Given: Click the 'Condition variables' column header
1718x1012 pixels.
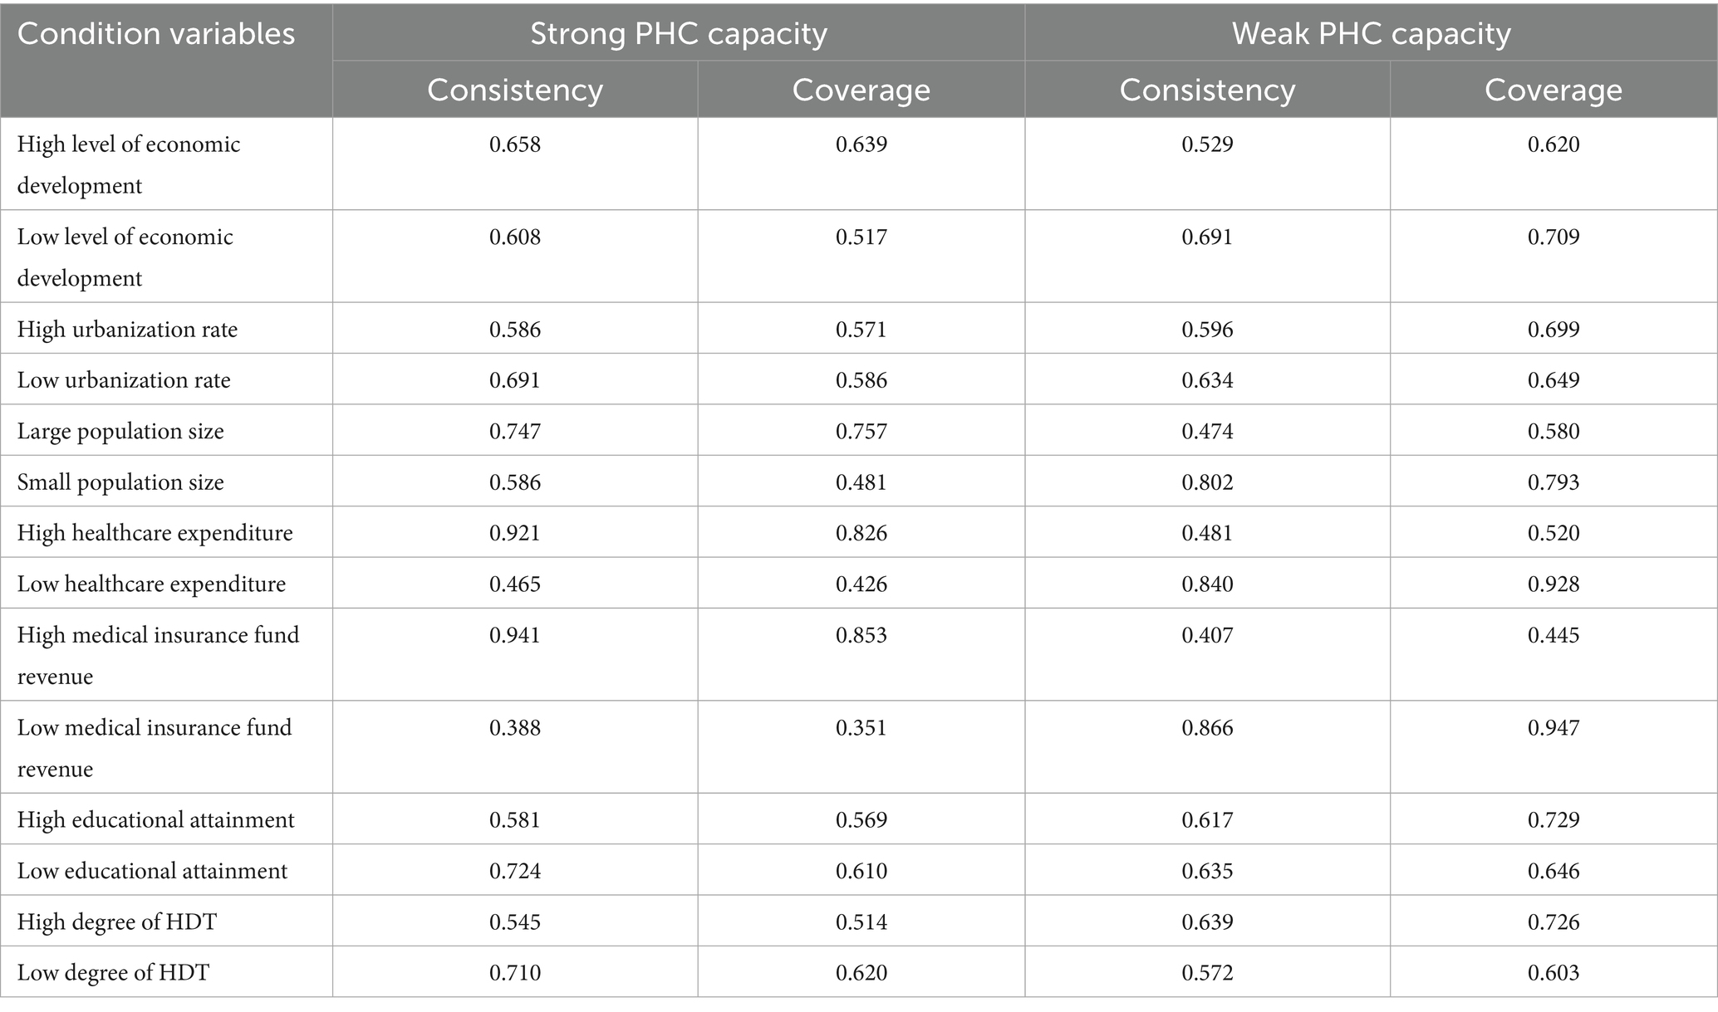Looking at the screenshot, I should [156, 34].
